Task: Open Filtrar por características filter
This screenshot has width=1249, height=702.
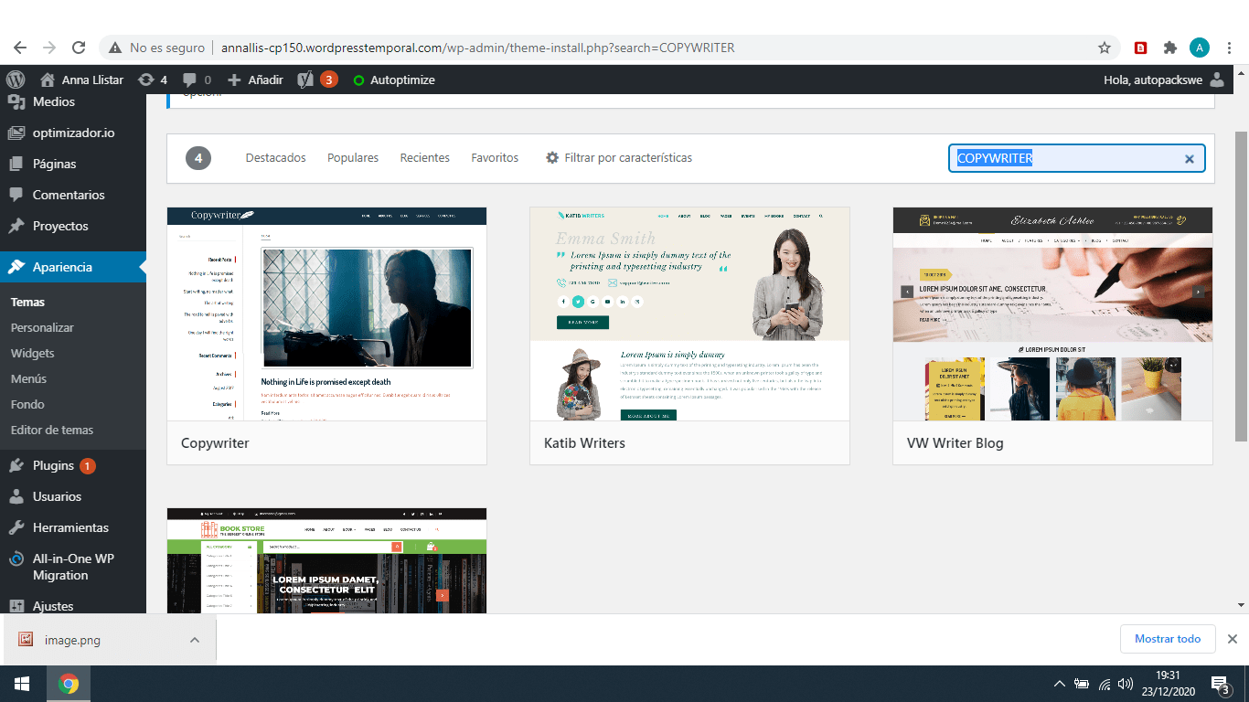Action: pos(619,158)
